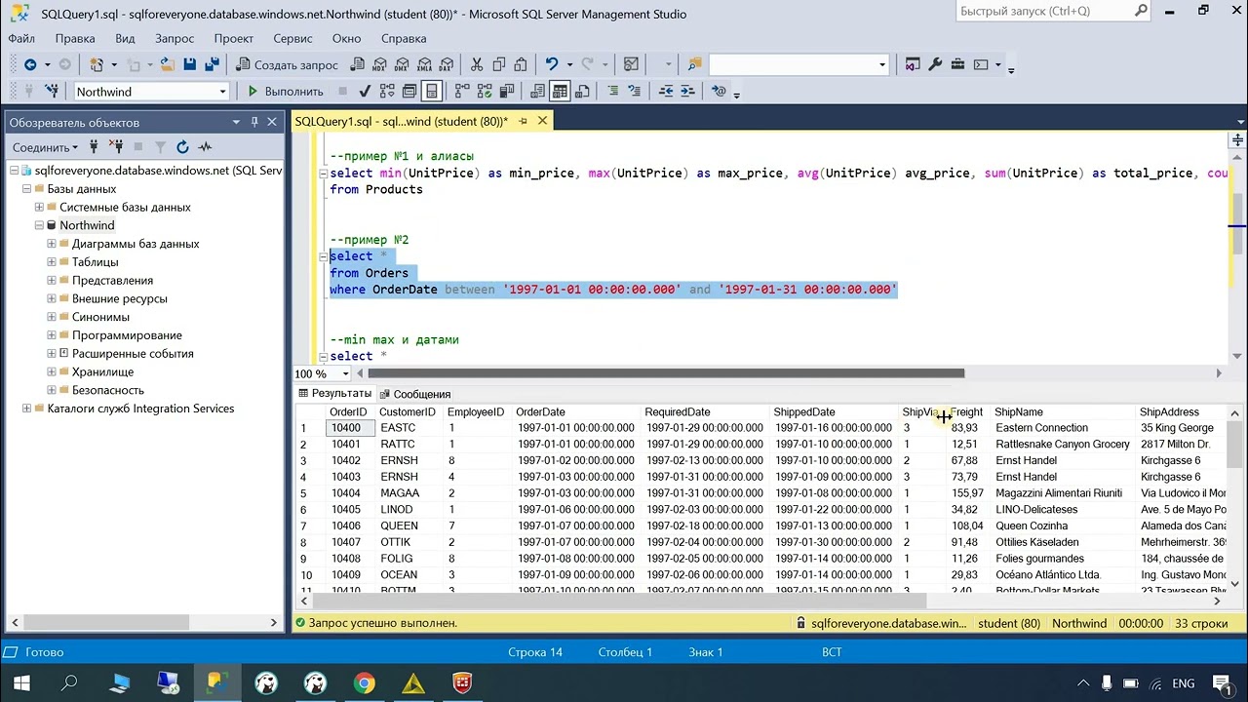This screenshot has height=702, width=1248.
Task: Click Connect plug icon in Object Explorer
Action: click(x=95, y=147)
